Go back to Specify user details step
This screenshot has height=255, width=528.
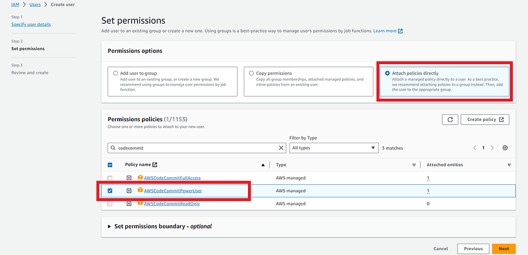point(31,24)
